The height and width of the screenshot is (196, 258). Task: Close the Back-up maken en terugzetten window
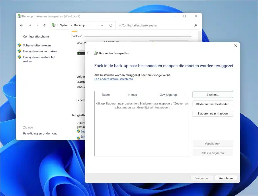[x=196, y=16]
